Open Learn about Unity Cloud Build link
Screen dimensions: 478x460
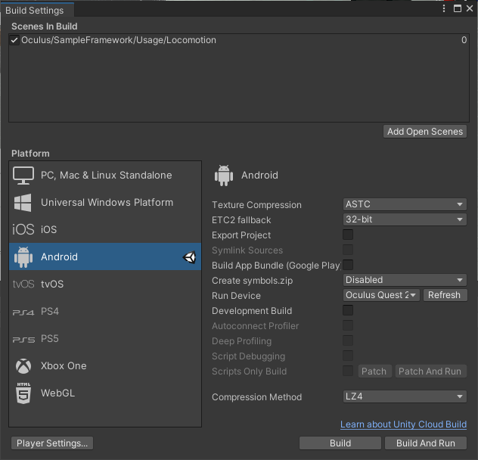[403, 424]
